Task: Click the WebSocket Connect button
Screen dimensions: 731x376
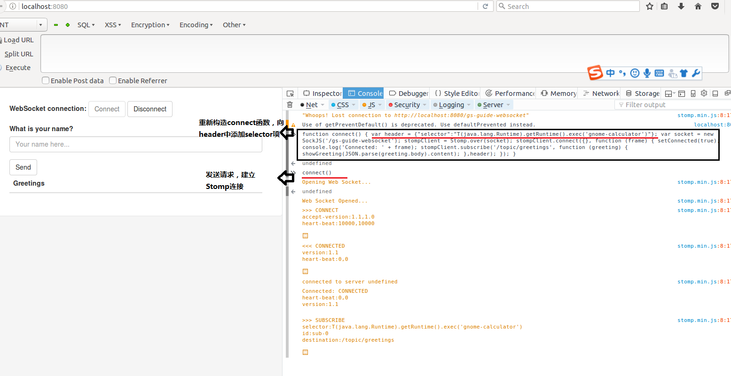Action: click(x=107, y=109)
